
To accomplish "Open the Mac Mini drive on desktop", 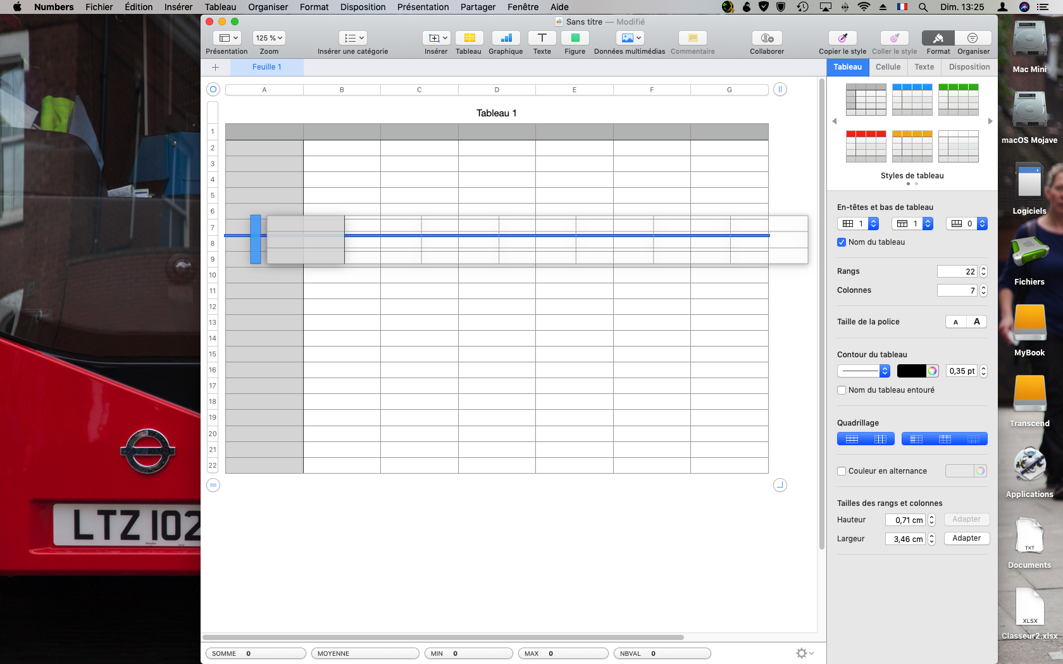I will click(x=1029, y=39).
